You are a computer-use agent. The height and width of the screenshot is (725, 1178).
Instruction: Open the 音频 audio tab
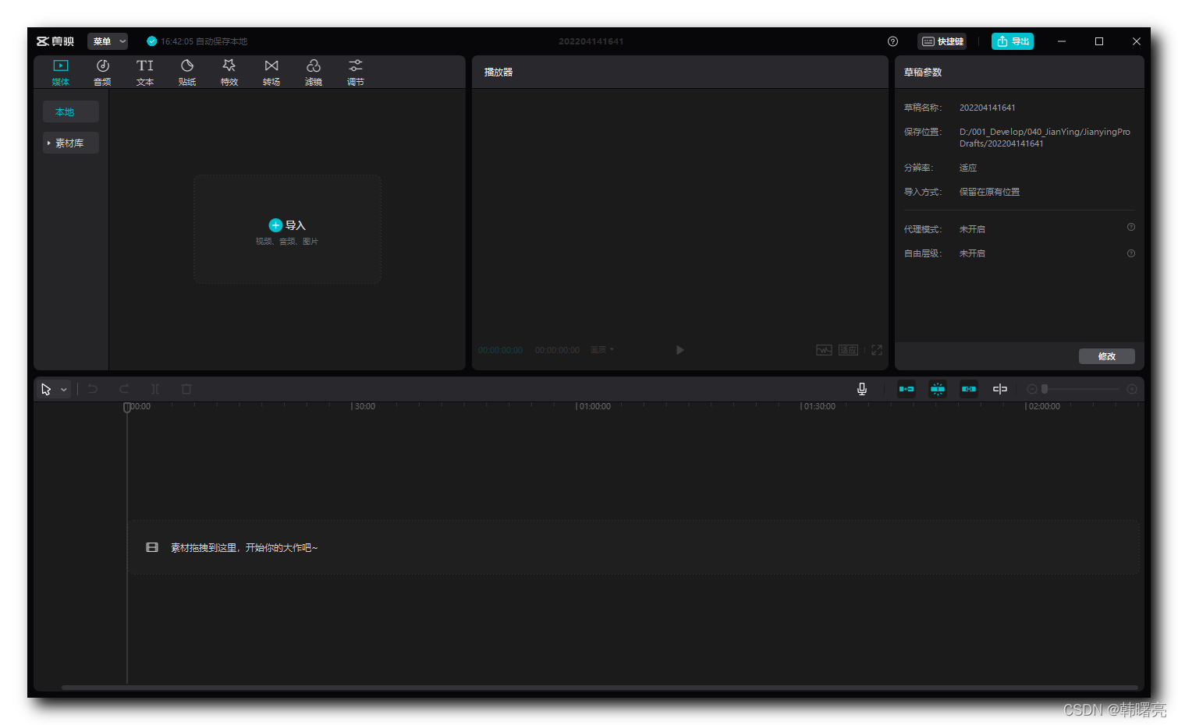pyautogui.click(x=102, y=72)
